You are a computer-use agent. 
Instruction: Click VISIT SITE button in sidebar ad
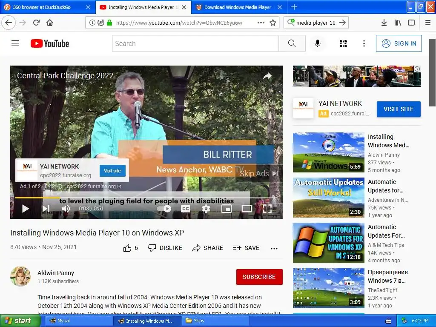(399, 109)
